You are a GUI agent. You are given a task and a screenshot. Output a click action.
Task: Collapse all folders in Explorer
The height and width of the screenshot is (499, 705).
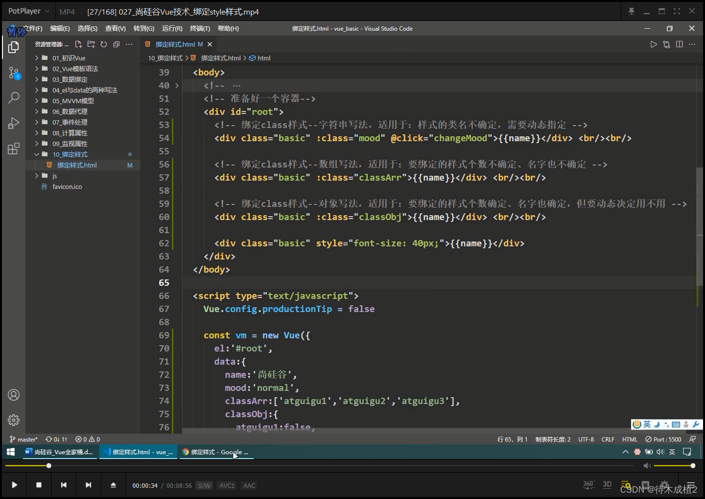click(x=116, y=44)
